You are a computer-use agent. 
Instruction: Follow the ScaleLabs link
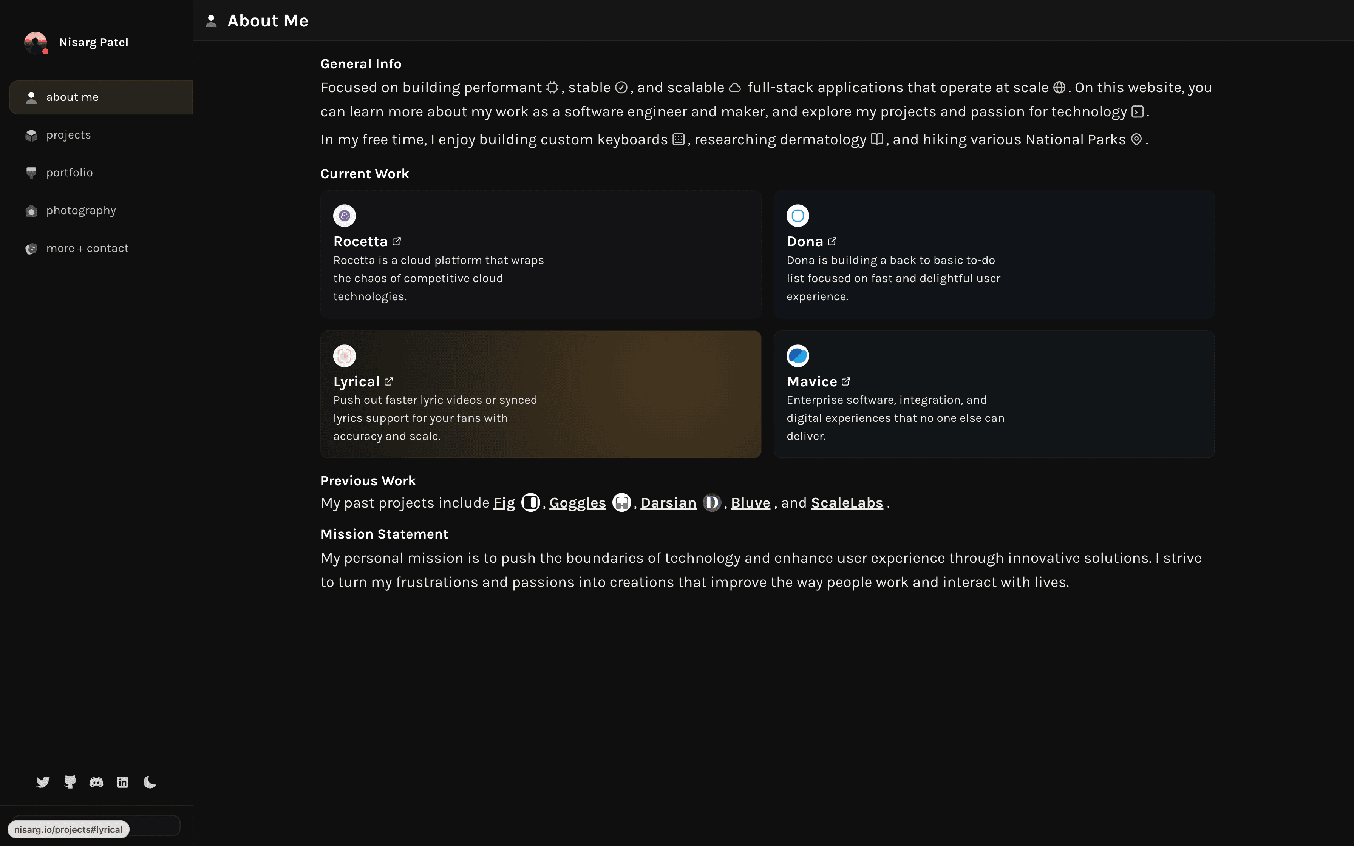point(847,503)
